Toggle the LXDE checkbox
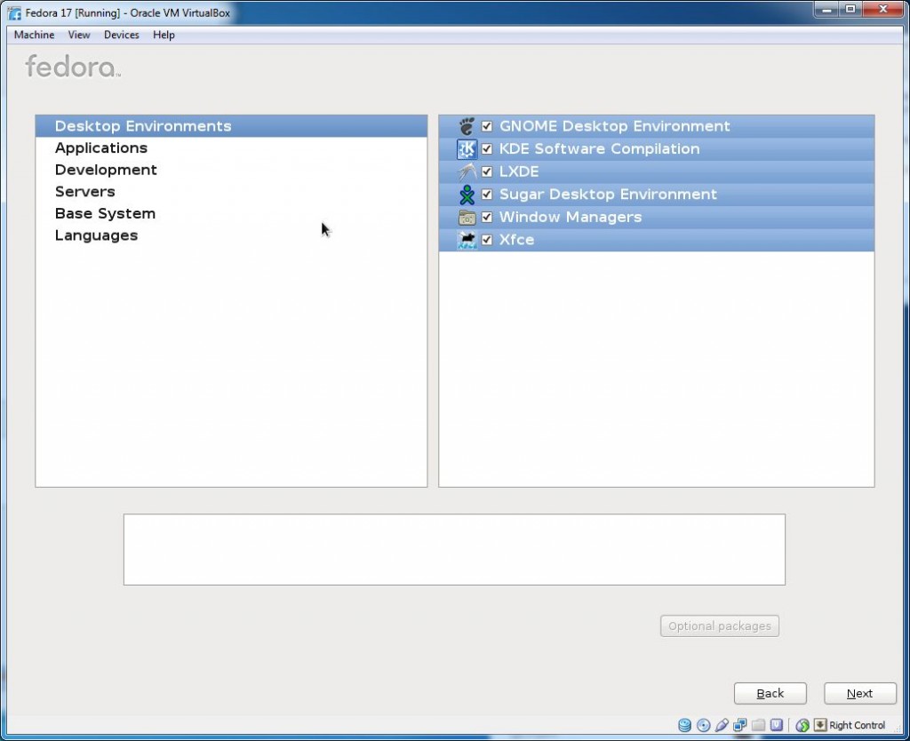This screenshot has height=741, width=910. [x=487, y=171]
